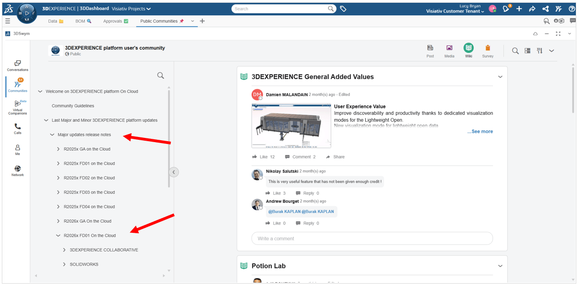Switch to the Approvals tab

coord(115,21)
